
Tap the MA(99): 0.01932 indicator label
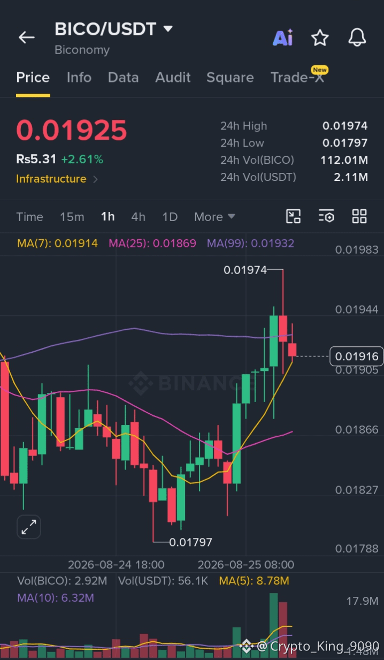tap(251, 244)
